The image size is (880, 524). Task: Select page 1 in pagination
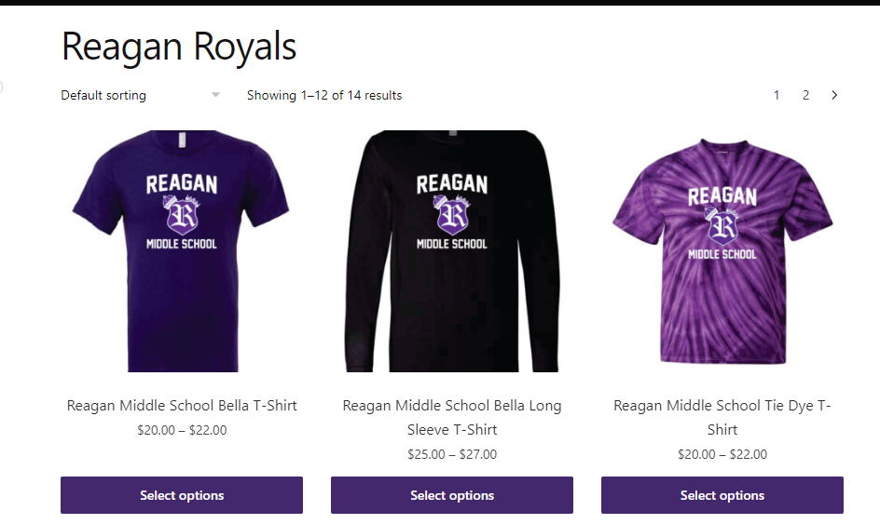(x=777, y=95)
